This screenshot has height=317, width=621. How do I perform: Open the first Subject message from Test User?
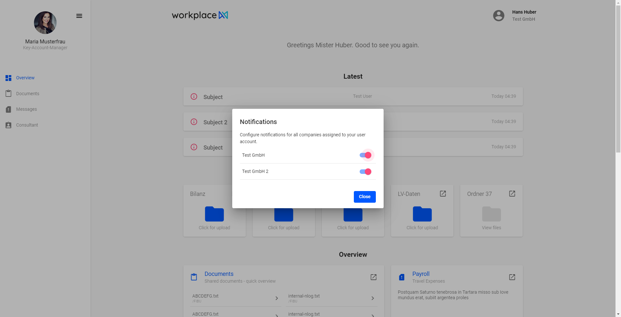353,96
